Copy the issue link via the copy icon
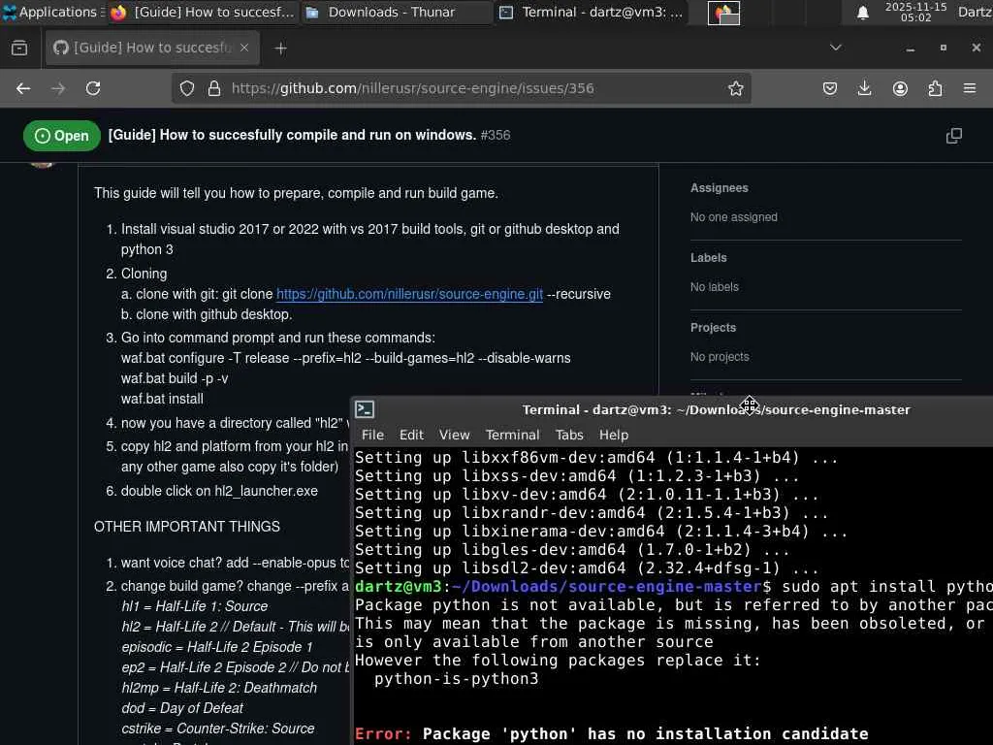 (954, 136)
